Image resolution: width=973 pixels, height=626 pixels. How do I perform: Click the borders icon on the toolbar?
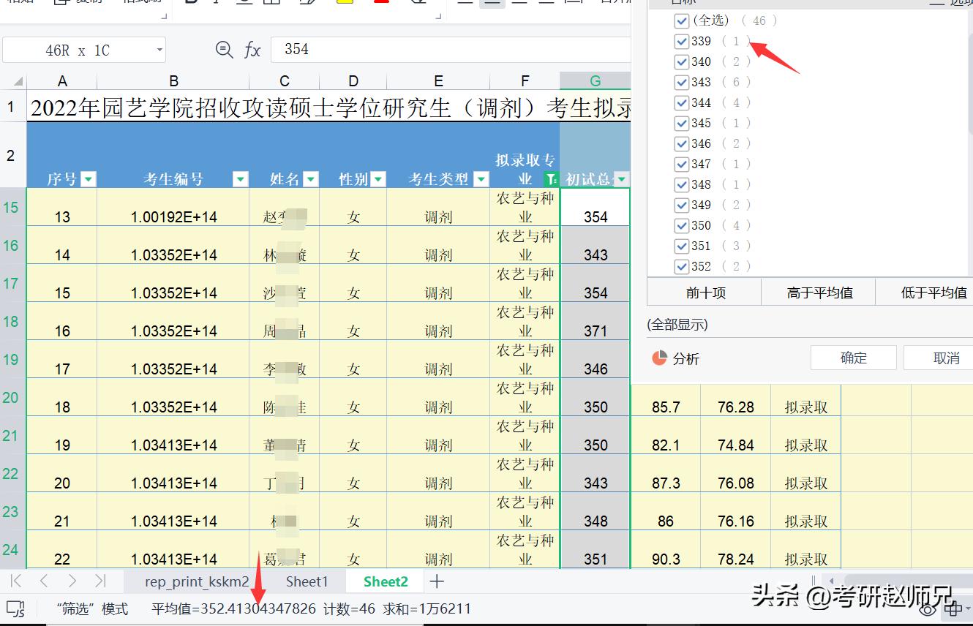pos(271,3)
